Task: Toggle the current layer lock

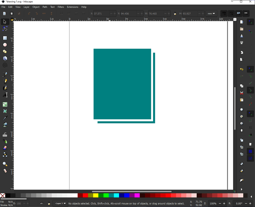Action: tap(49, 204)
